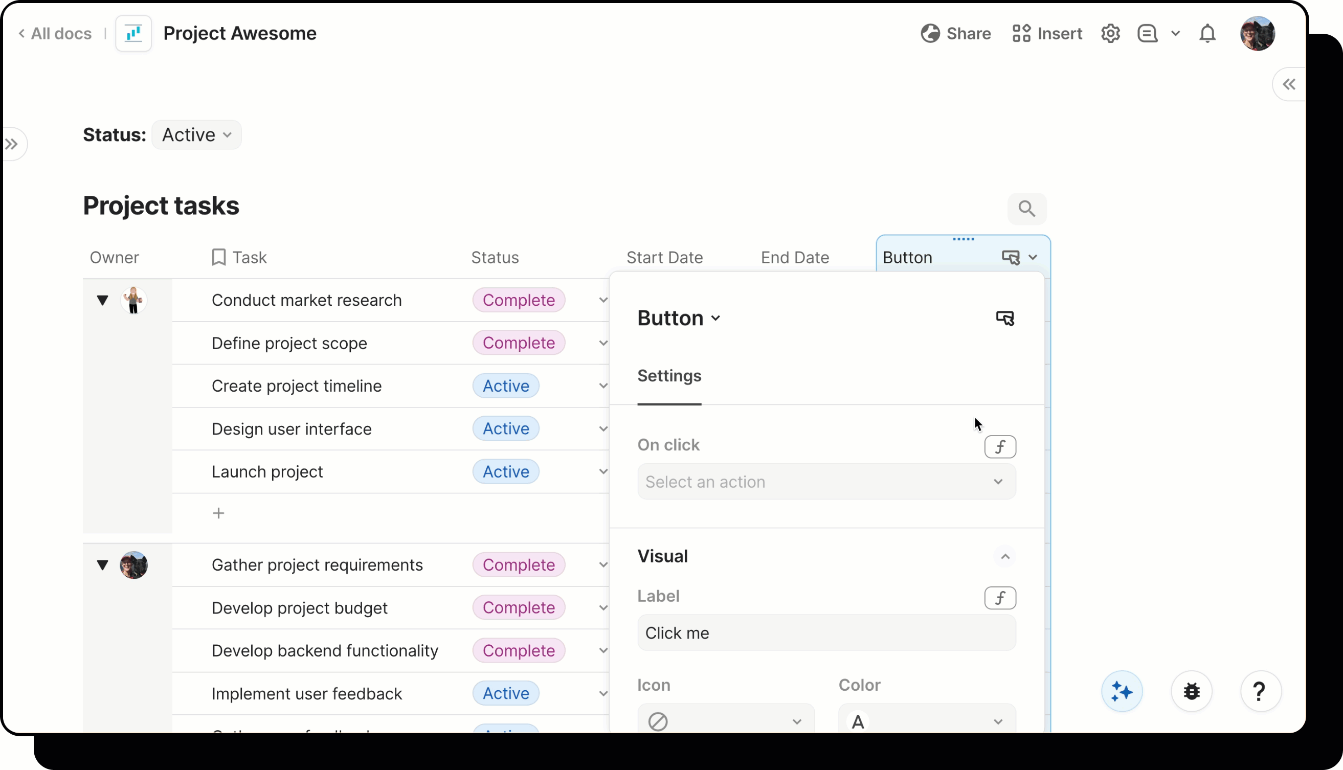1343x770 pixels.
Task: Open the Icon picker dropdown
Action: click(726, 721)
